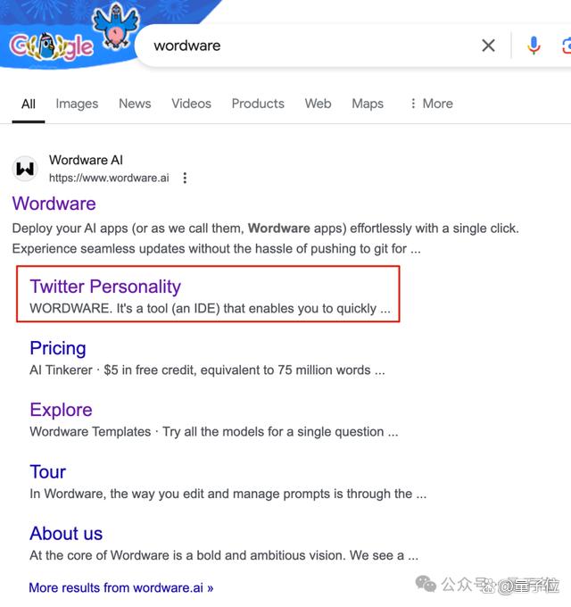Switch to the Images tab

pyautogui.click(x=77, y=104)
